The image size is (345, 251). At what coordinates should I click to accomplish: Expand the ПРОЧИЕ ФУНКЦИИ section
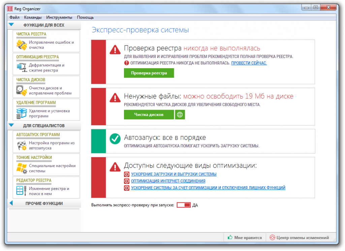(11, 203)
